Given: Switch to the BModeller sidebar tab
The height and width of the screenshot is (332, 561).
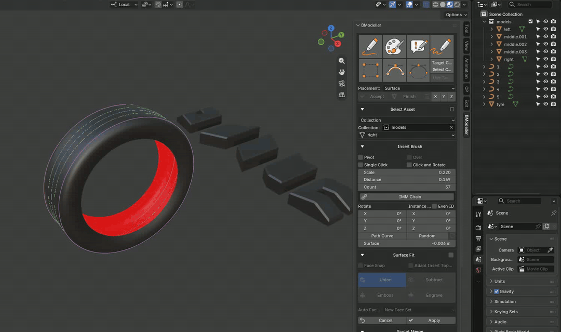Looking at the screenshot, I should tap(466, 125).
